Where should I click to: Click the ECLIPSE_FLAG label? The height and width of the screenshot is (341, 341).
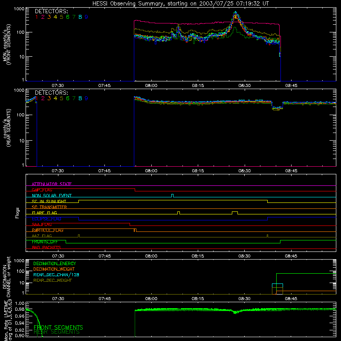[46, 219]
